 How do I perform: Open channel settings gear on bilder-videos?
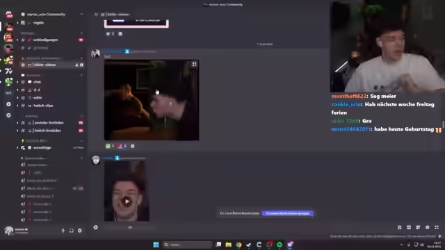(x=82, y=65)
